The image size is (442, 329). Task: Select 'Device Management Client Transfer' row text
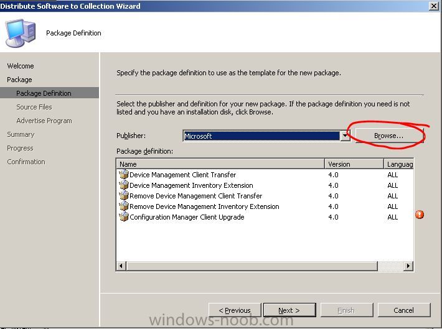[x=182, y=175]
